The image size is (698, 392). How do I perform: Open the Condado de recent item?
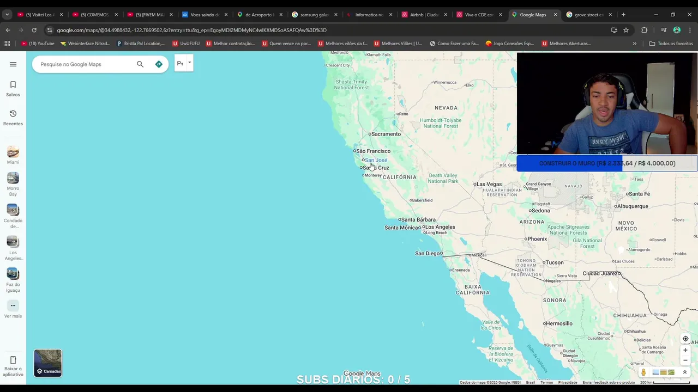click(13, 217)
